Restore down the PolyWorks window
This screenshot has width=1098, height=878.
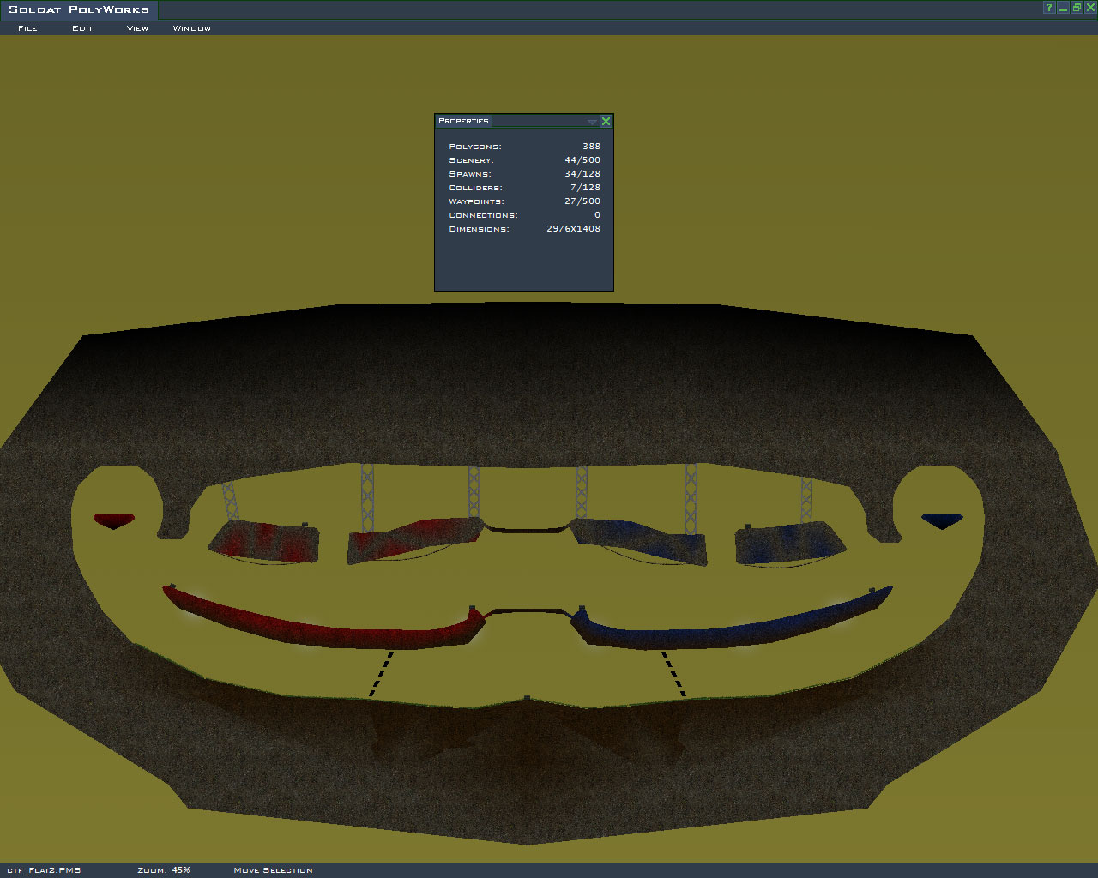point(1077,8)
